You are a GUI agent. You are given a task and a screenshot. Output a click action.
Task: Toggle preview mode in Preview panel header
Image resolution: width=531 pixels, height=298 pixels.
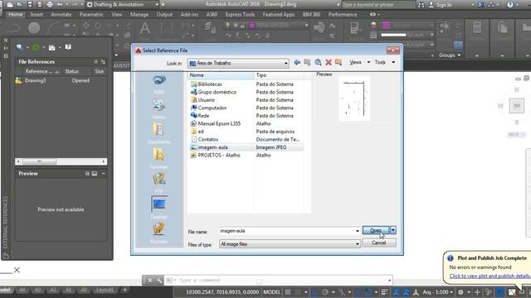click(95, 173)
